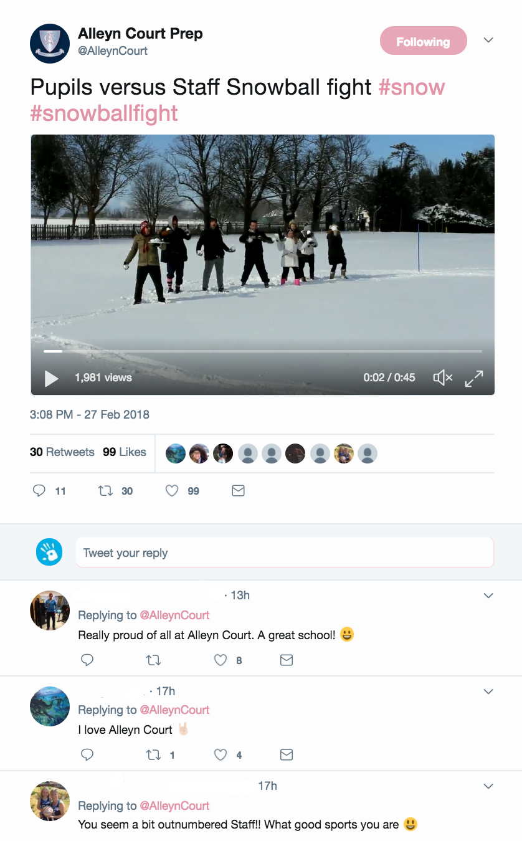Like the tweet with 99 likes
The height and width of the screenshot is (841, 522).
point(173,491)
